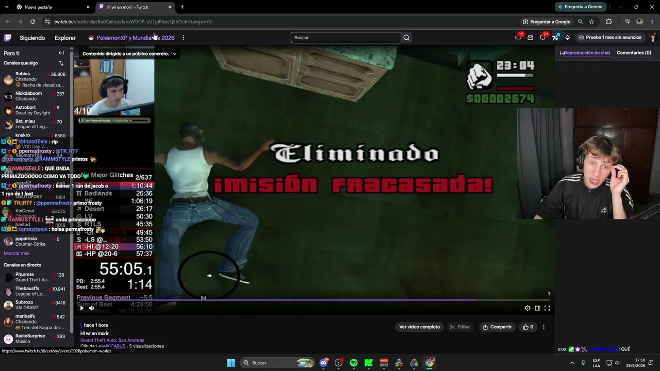Like the clip with the thumbs-up button
Viewport: 660px width, 371px height.
tap(528, 327)
